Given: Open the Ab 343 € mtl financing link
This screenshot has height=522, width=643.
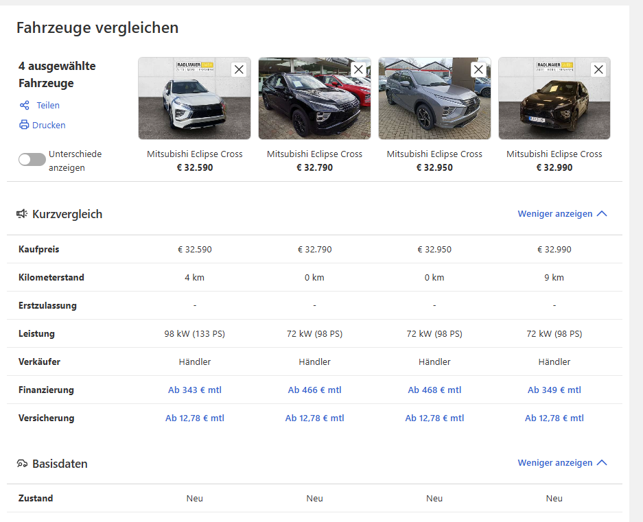Looking at the screenshot, I should pyautogui.click(x=195, y=390).
